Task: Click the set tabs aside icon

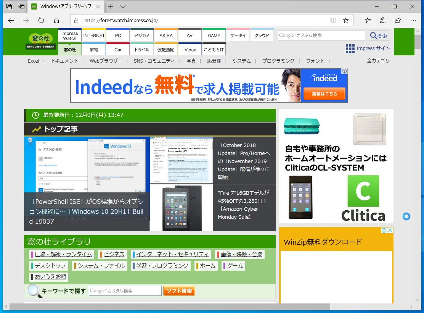Action: [21, 6]
